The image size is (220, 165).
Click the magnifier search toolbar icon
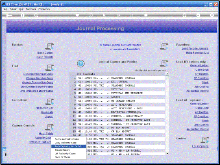36,15
